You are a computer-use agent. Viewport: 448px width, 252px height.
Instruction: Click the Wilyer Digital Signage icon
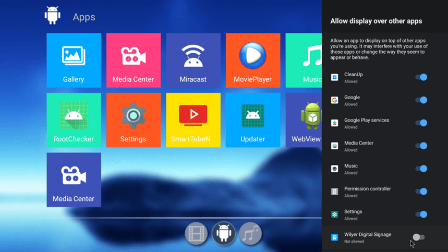pyautogui.click(x=335, y=237)
